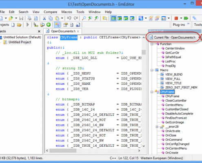Click the Define Configurations globe icon

coord(141,18)
